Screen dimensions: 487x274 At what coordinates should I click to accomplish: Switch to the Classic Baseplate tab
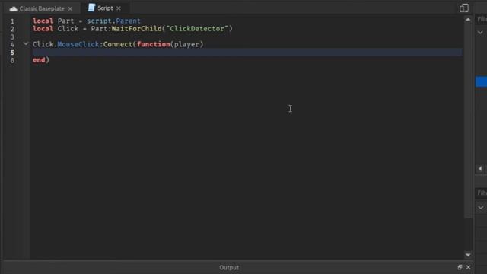tap(41, 8)
